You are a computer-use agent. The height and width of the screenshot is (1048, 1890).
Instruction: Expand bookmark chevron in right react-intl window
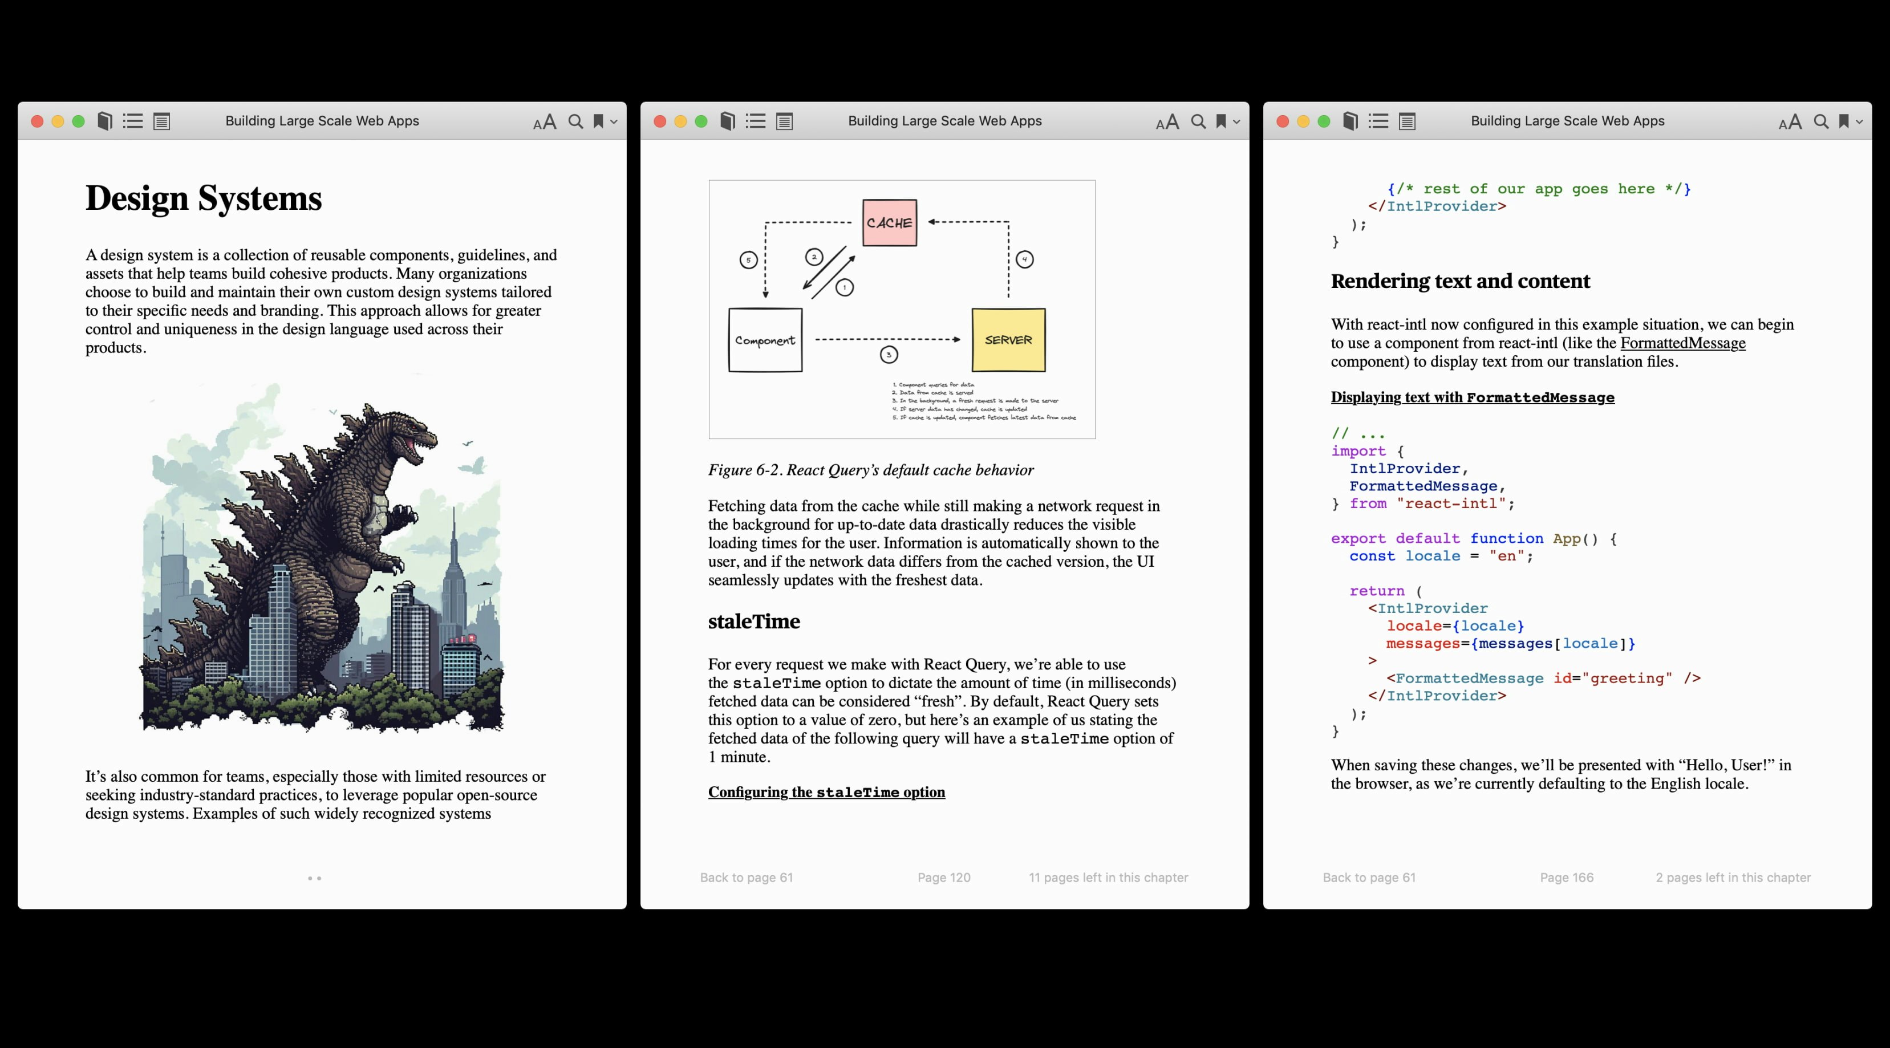tap(1860, 122)
